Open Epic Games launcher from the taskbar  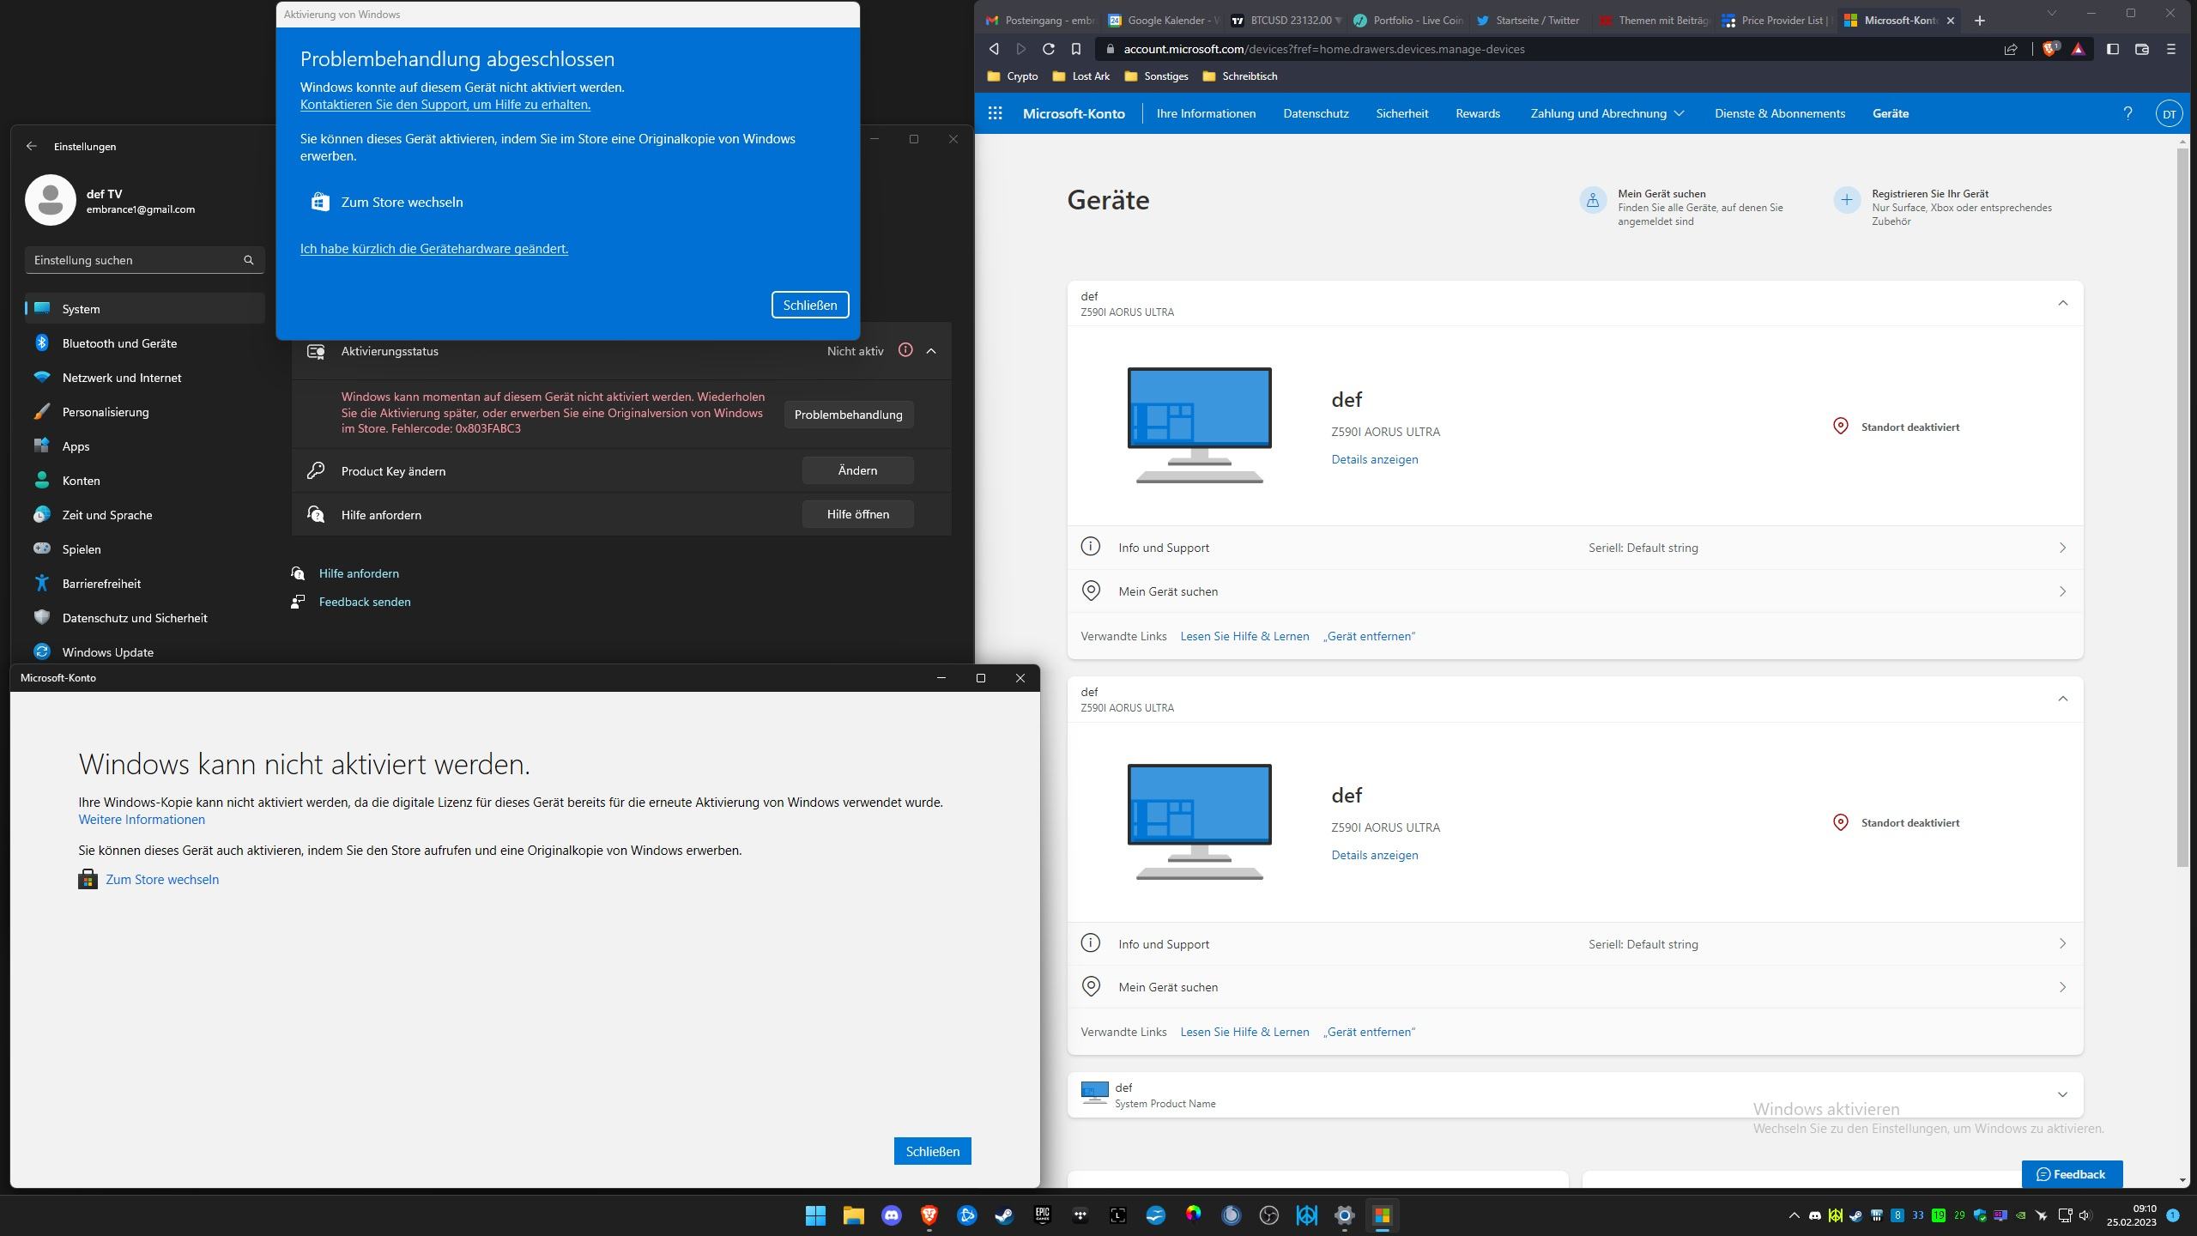(1042, 1215)
